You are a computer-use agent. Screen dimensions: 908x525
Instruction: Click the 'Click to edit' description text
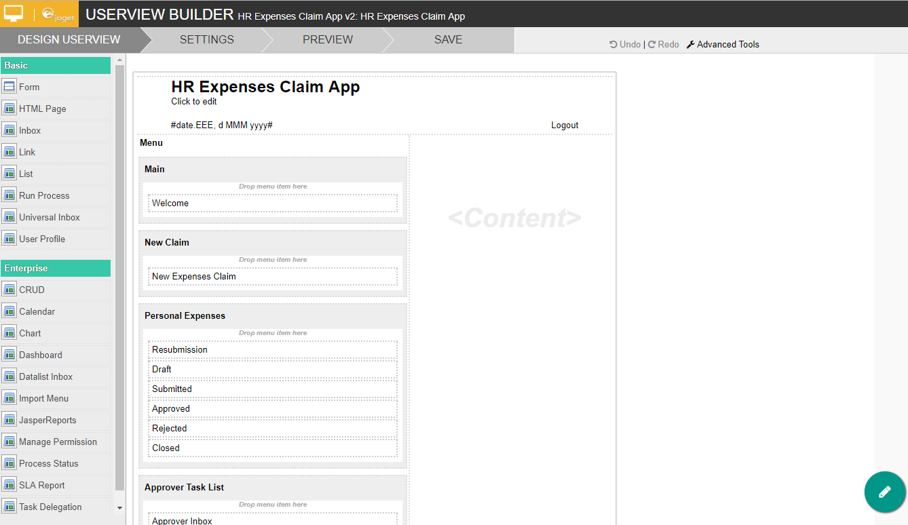(x=194, y=102)
